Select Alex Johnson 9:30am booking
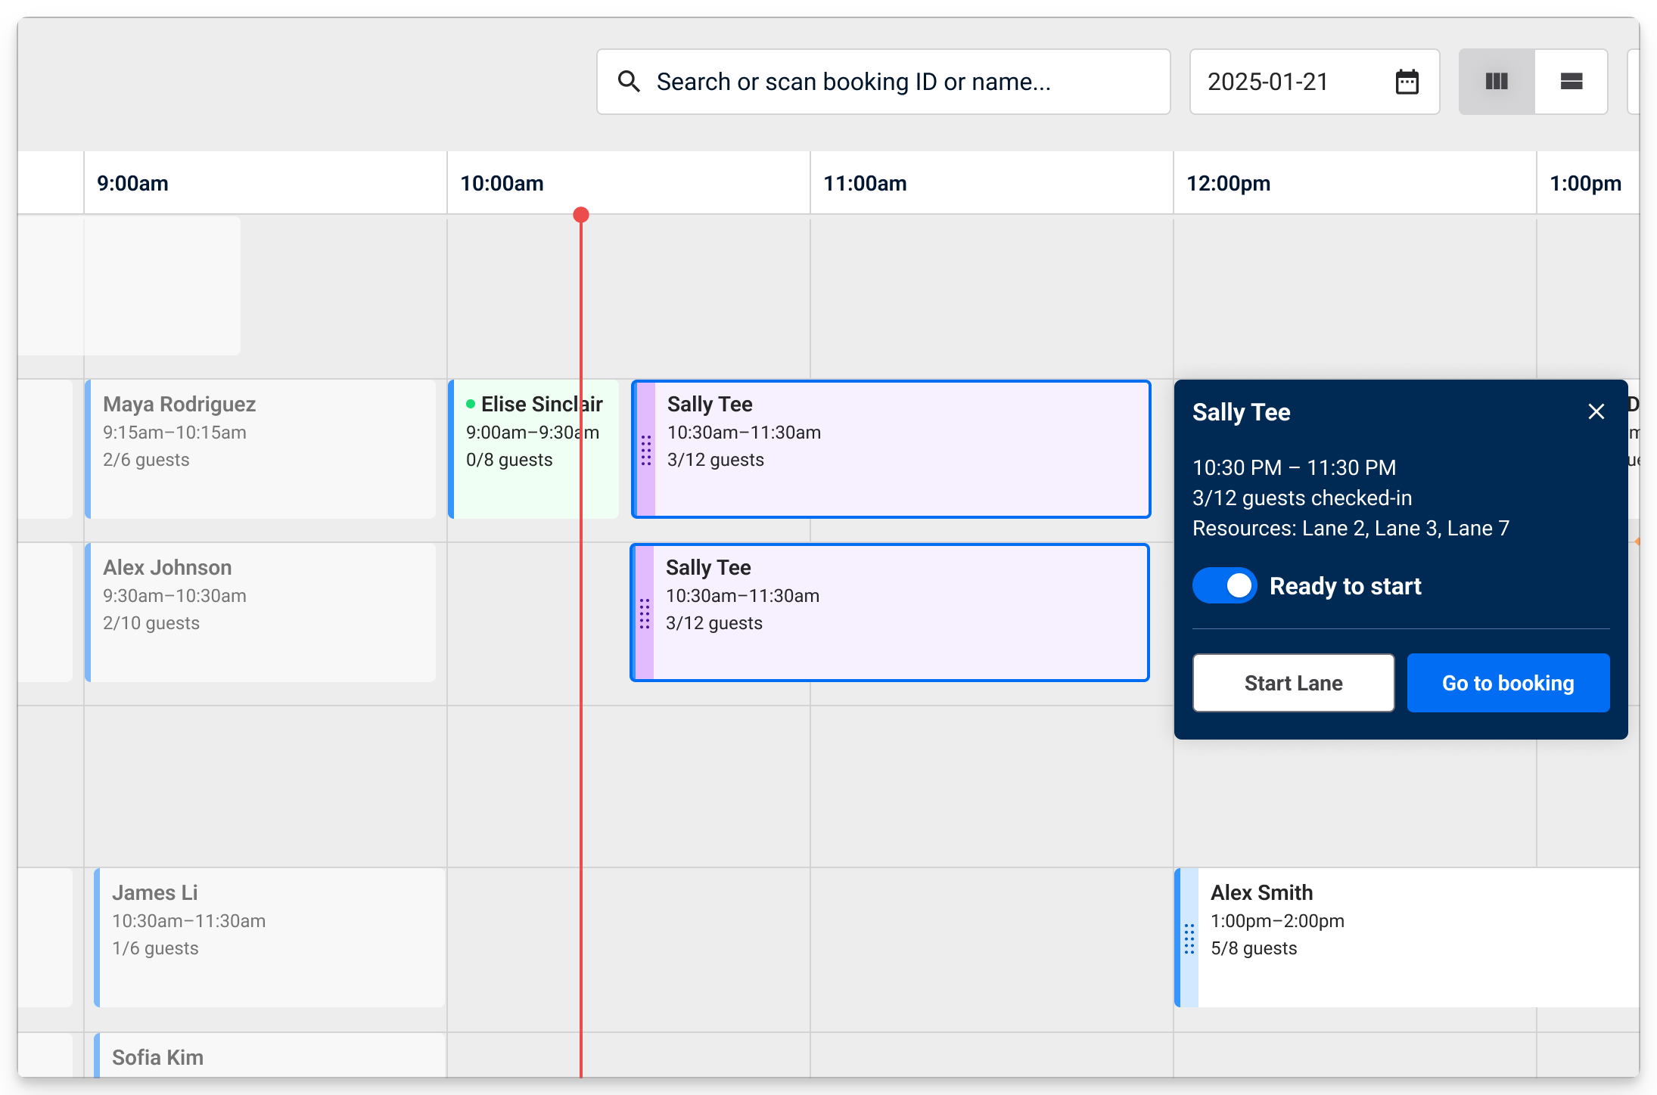The image size is (1657, 1095). [x=261, y=613]
